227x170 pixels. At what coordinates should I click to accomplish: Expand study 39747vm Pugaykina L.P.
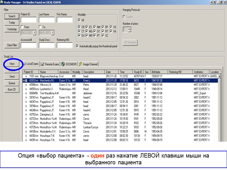tap(26, 98)
